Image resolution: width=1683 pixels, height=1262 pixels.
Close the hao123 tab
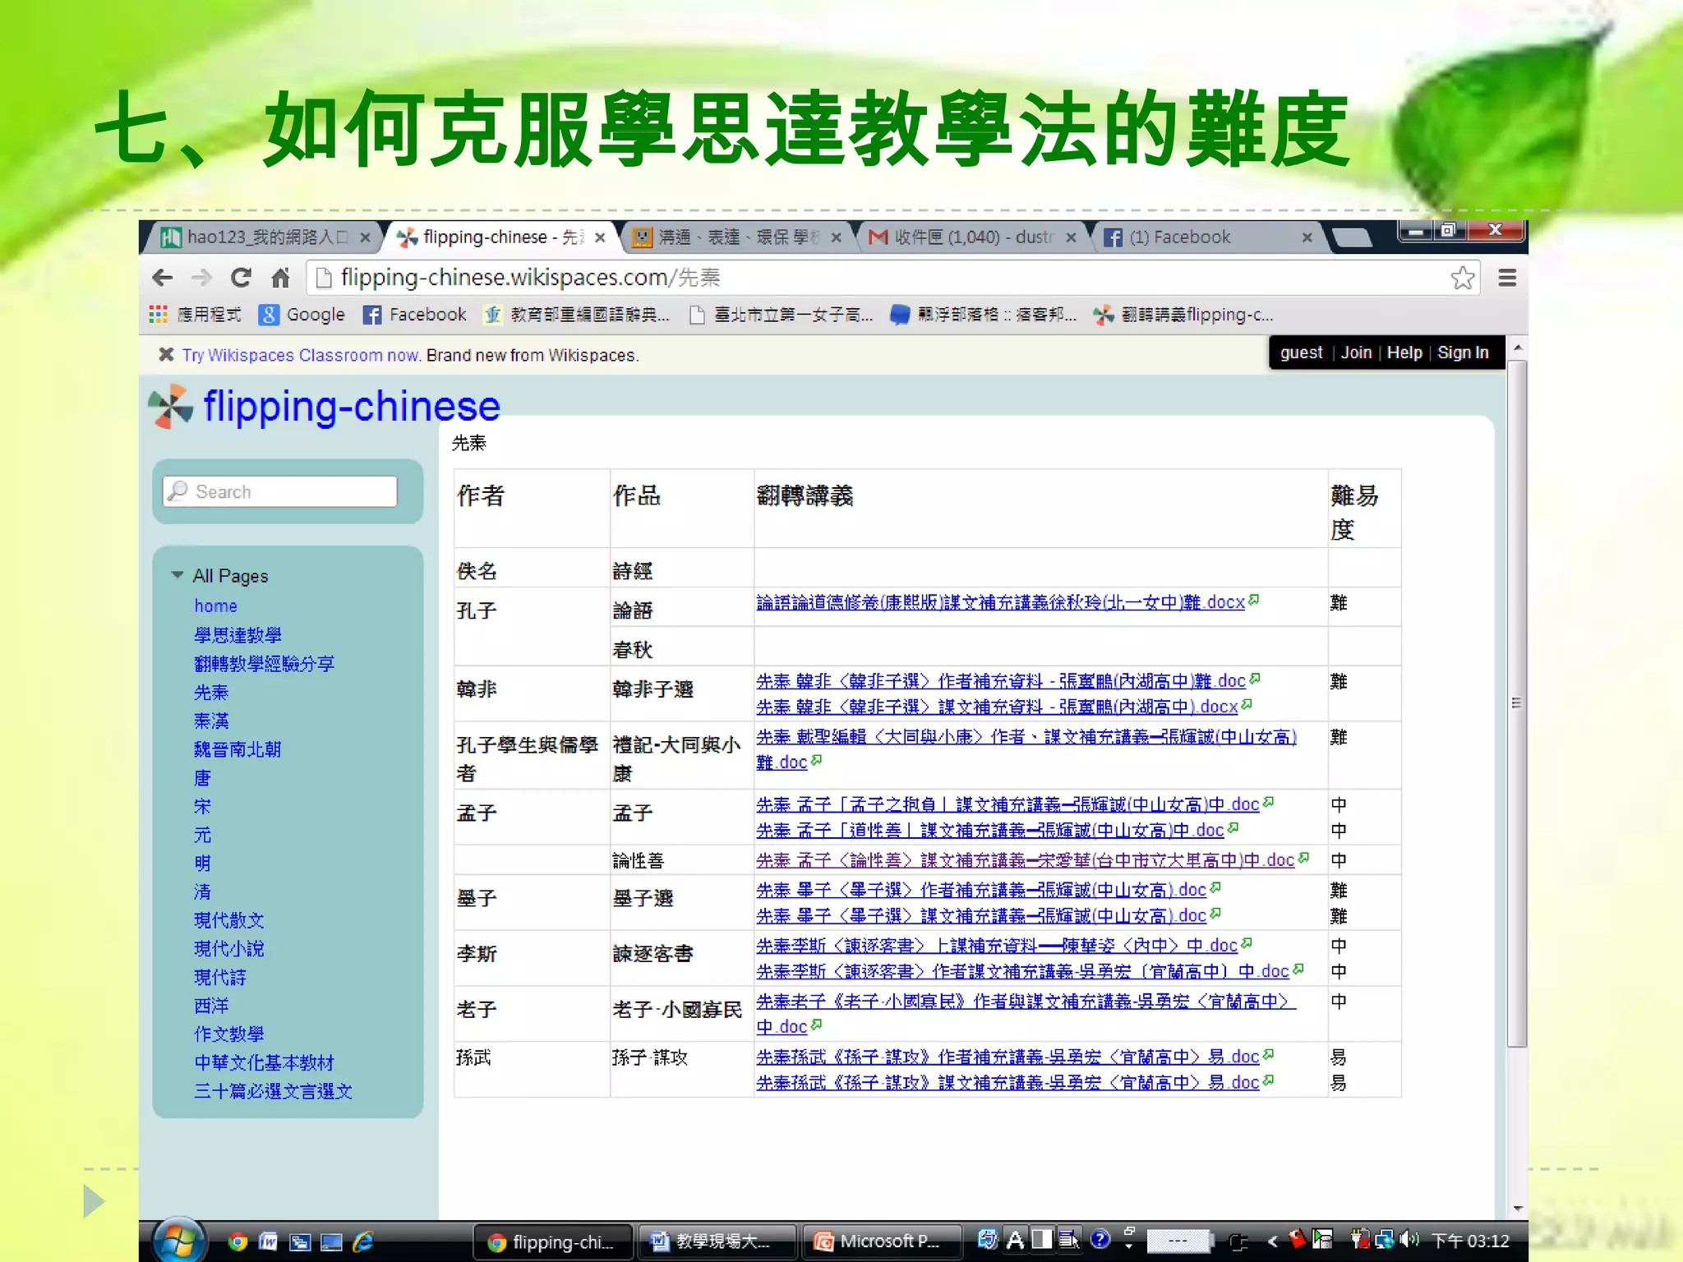(365, 237)
